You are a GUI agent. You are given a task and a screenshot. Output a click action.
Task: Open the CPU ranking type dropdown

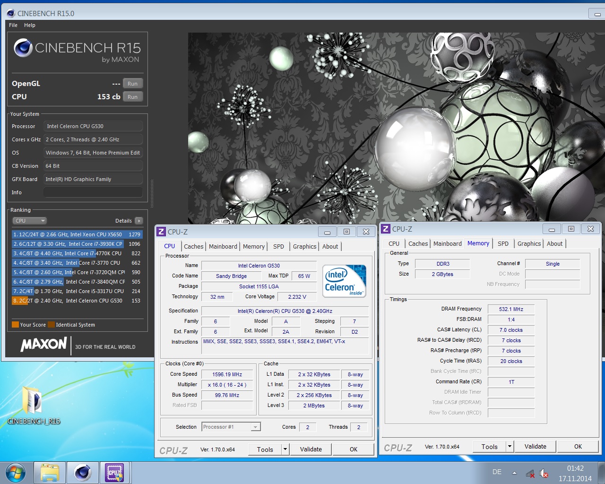[29, 221]
